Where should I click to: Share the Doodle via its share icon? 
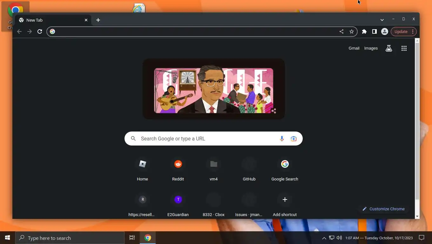coord(273,111)
